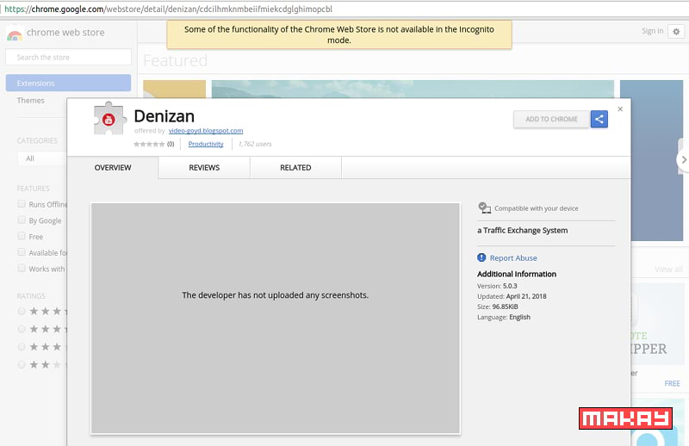
Task: Click the compatible device icon
Action: [484, 208]
